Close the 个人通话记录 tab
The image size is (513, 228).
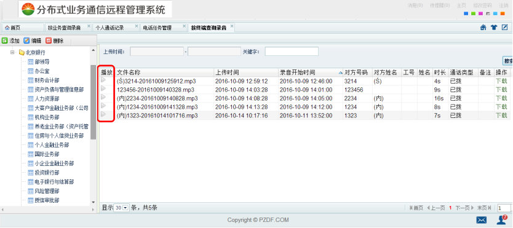137,26
